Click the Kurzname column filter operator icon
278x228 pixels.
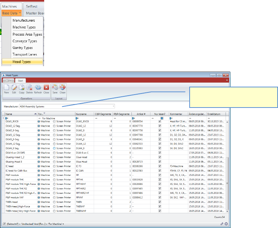point(77,118)
